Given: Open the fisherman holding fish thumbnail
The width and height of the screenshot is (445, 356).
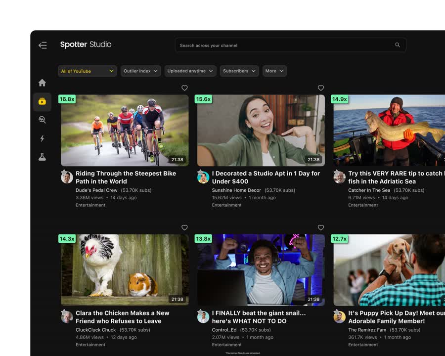Looking at the screenshot, I should click(389, 131).
